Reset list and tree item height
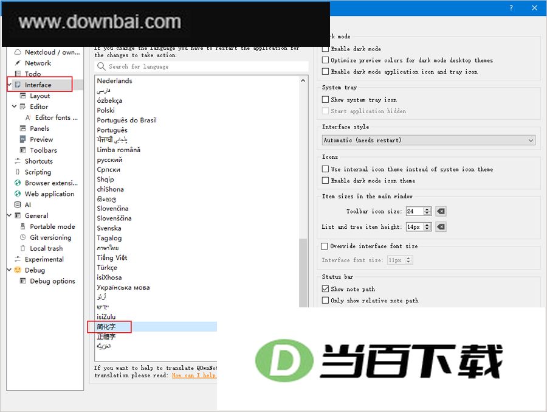 [441, 227]
